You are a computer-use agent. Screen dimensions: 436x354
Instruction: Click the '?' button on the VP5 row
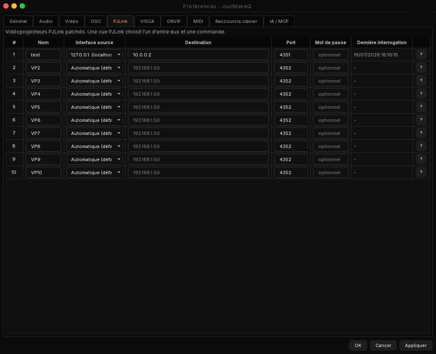coord(421,107)
